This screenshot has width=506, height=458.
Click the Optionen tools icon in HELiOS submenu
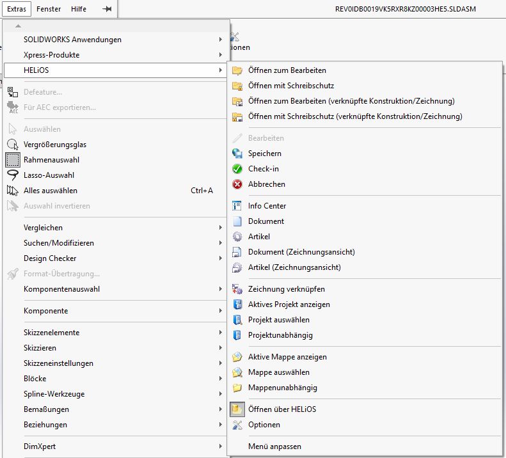(x=237, y=425)
